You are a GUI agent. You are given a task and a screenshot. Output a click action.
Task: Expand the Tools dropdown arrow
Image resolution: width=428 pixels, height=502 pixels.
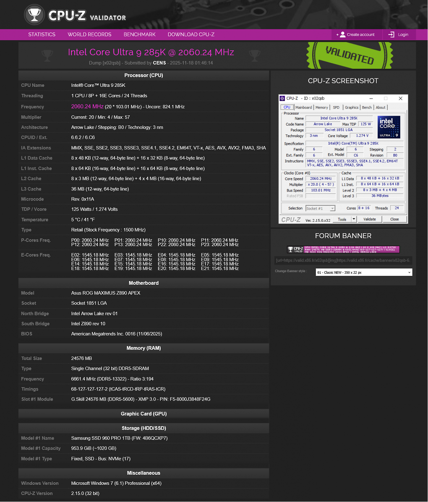pyautogui.click(x=354, y=219)
